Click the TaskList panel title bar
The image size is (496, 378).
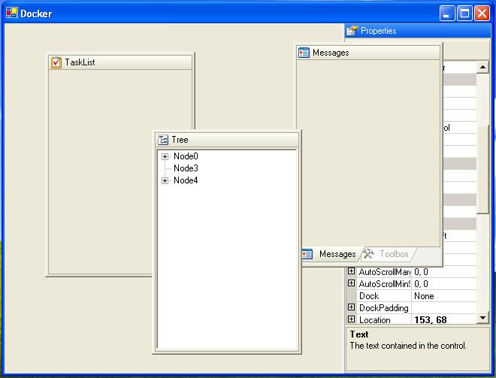(x=120, y=62)
